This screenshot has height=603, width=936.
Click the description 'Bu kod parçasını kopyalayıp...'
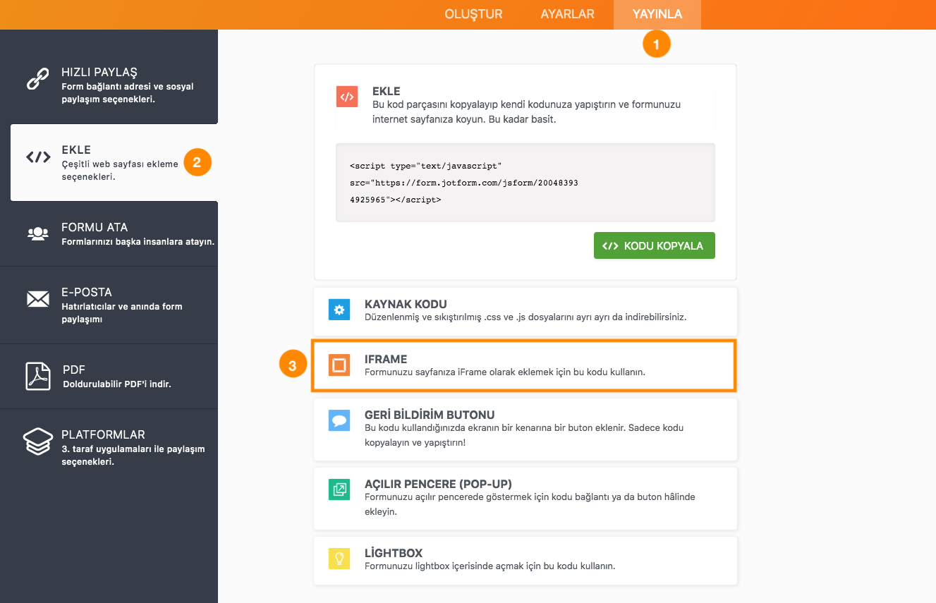(526, 111)
